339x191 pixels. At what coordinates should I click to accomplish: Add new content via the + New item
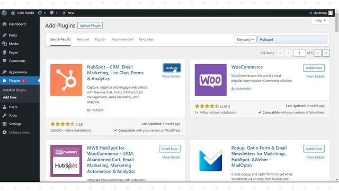pos(68,13)
